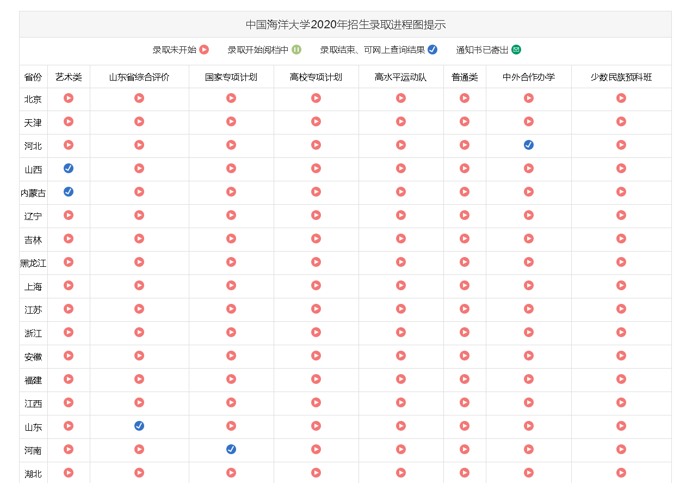This screenshot has height=483, width=686.
Task: Click the page title 中国海洋大学2020年招生录取进程图提示
Action: [x=345, y=25]
